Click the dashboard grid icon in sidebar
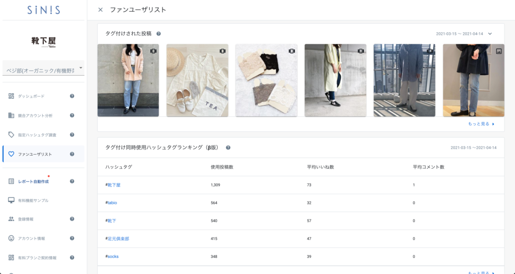This screenshot has height=274, width=515. [11, 96]
